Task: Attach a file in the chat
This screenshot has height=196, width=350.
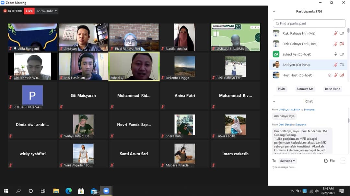Action: (329, 161)
